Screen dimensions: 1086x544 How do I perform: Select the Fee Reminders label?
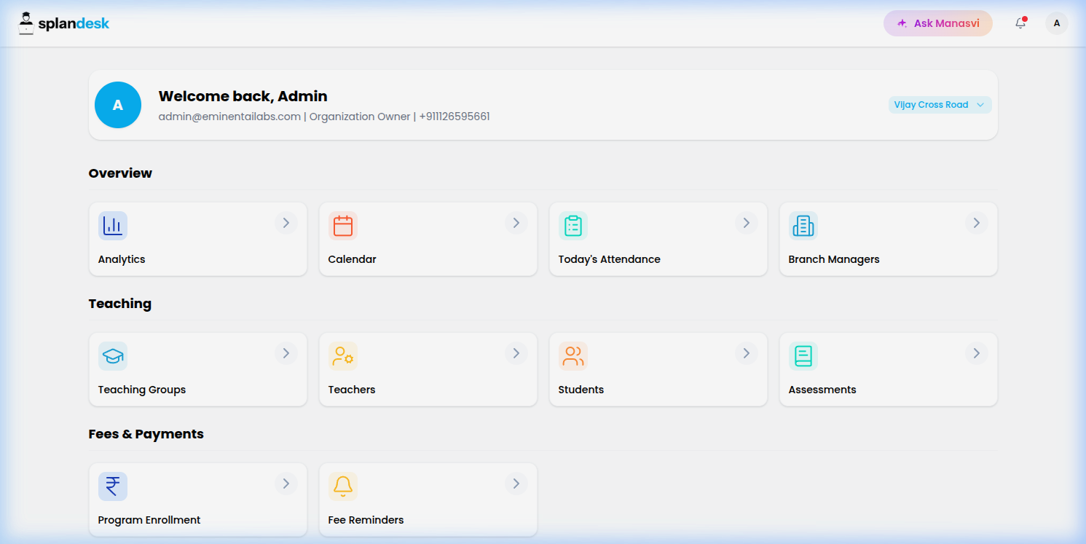click(366, 520)
